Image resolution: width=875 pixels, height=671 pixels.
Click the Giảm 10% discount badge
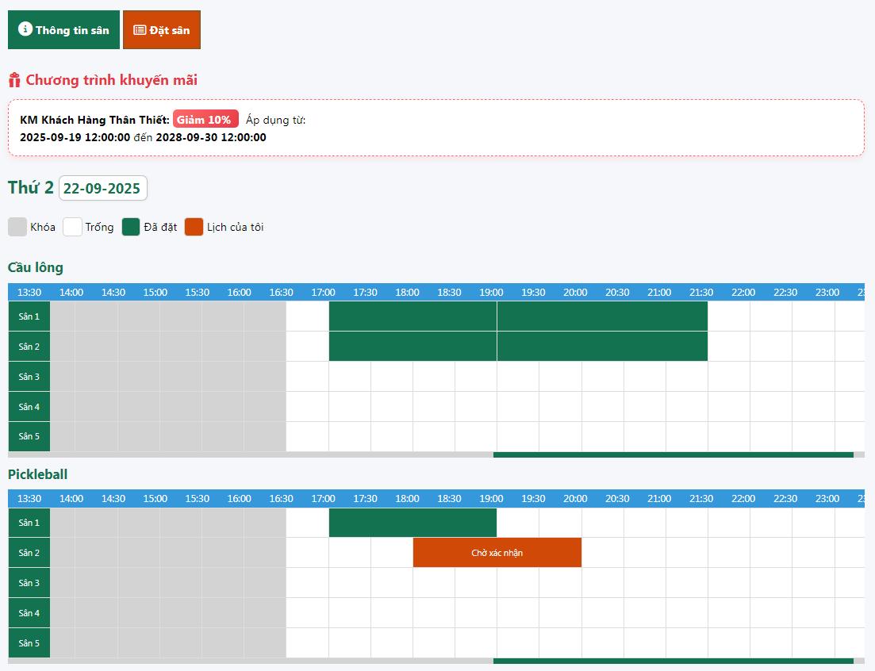(x=205, y=119)
